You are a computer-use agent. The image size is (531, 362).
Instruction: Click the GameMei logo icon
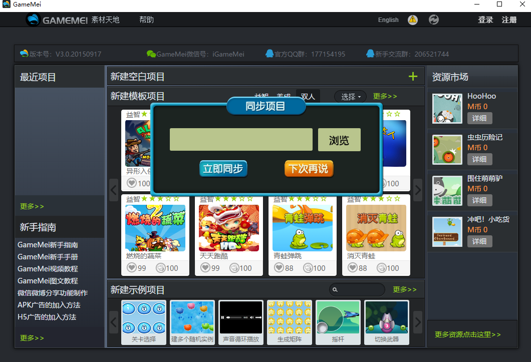[x=33, y=20]
